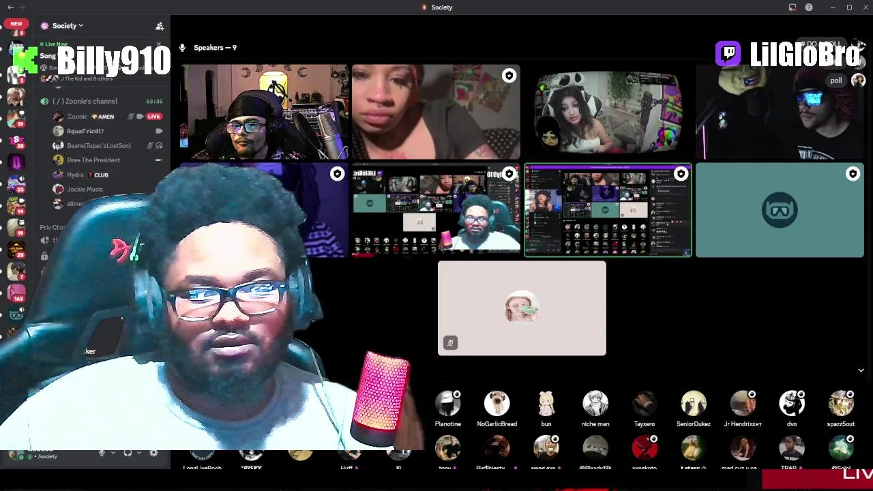Toggle microphone mute in user panel
The image size is (873, 491).
[102, 453]
